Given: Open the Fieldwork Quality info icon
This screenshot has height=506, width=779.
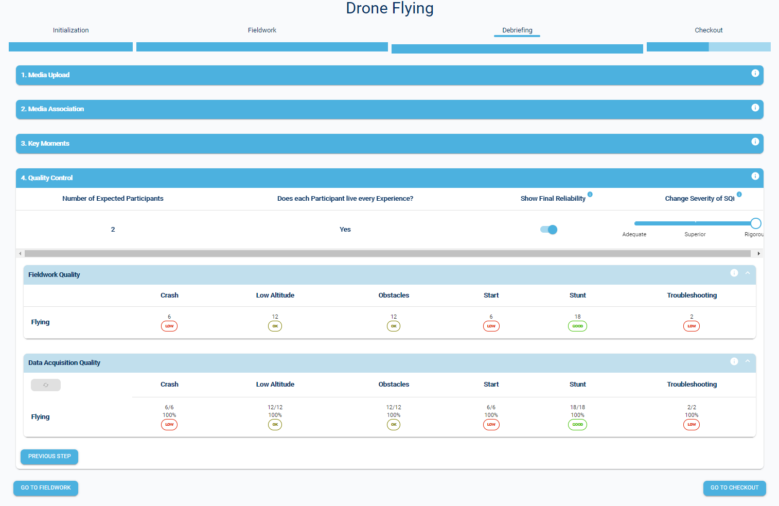Looking at the screenshot, I should [734, 273].
